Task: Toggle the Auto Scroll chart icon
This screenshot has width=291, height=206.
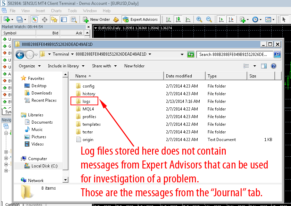Action: click(x=221, y=19)
